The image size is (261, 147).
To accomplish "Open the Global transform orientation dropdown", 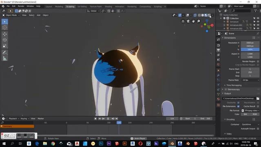I will tap(93, 11).
